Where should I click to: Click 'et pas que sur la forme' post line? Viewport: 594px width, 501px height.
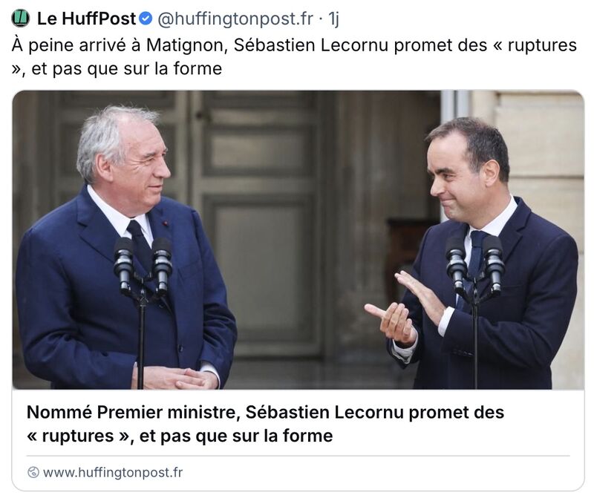click(126, 69)
